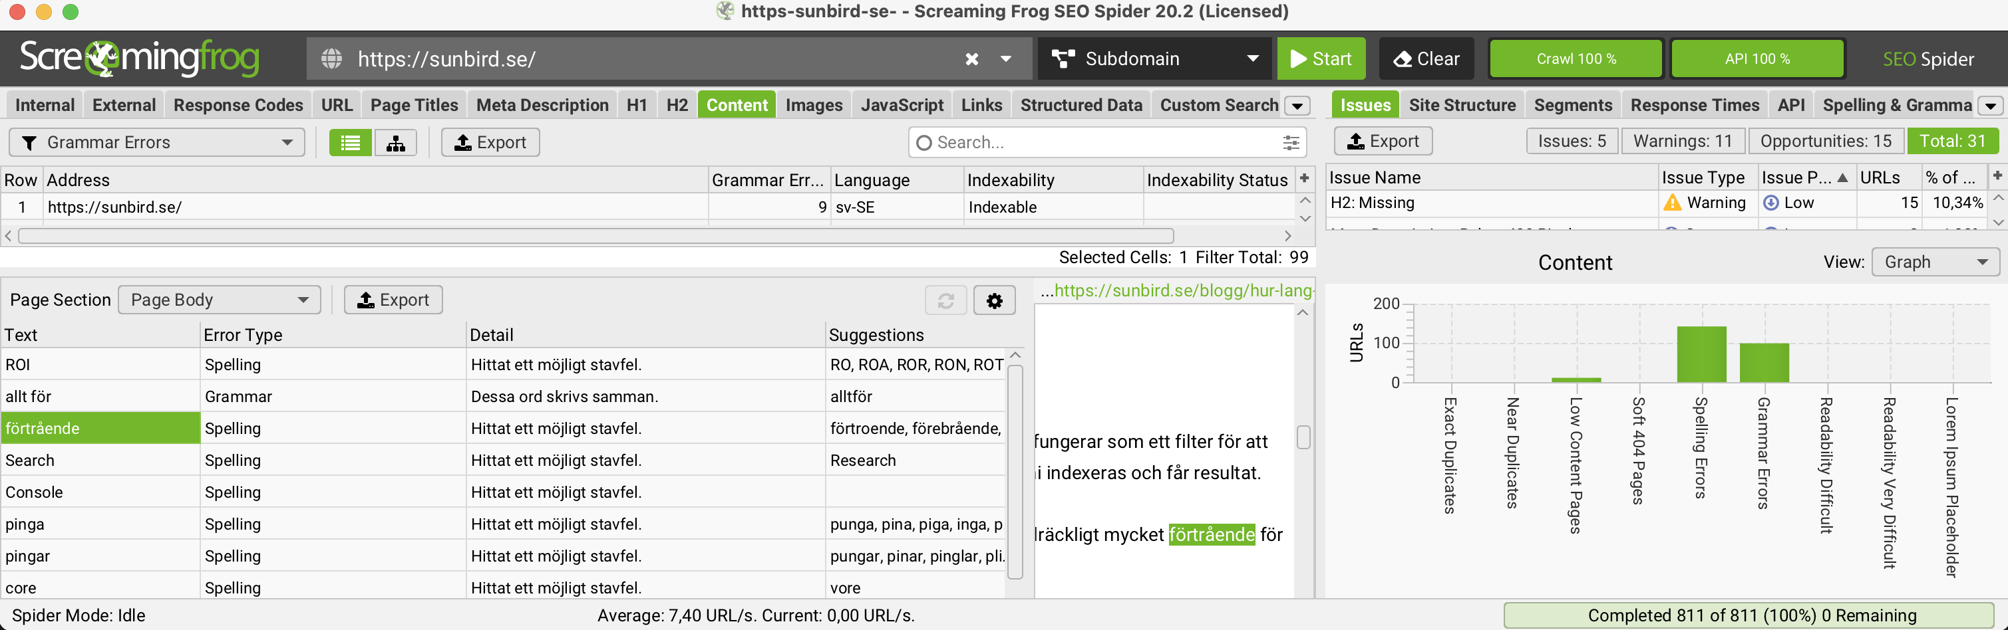Select the 'allt för' grammar row
This screenshot has height=630, width=2008.
coord(503,396)
